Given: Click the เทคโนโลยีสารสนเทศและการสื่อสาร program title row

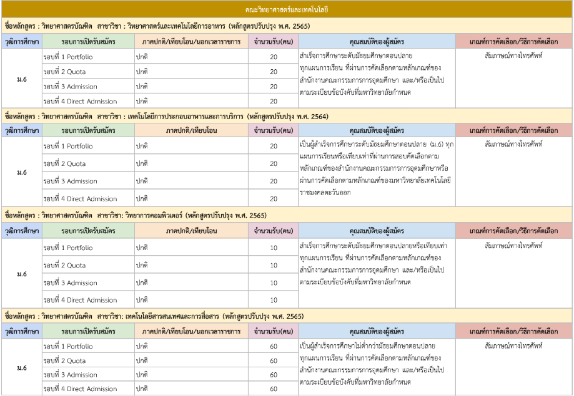Looking at the screenshot, I should coord(154,316).
